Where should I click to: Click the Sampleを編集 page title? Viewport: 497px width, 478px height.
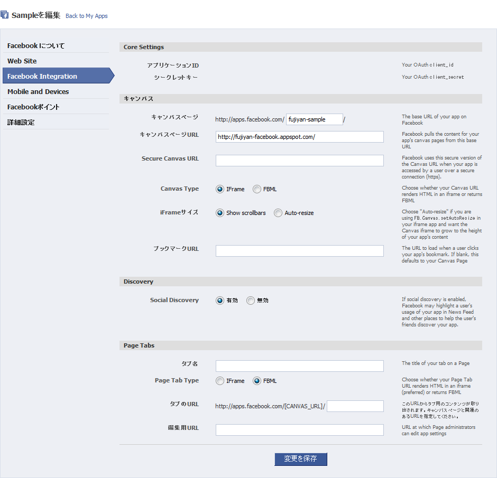click(36, 15)
